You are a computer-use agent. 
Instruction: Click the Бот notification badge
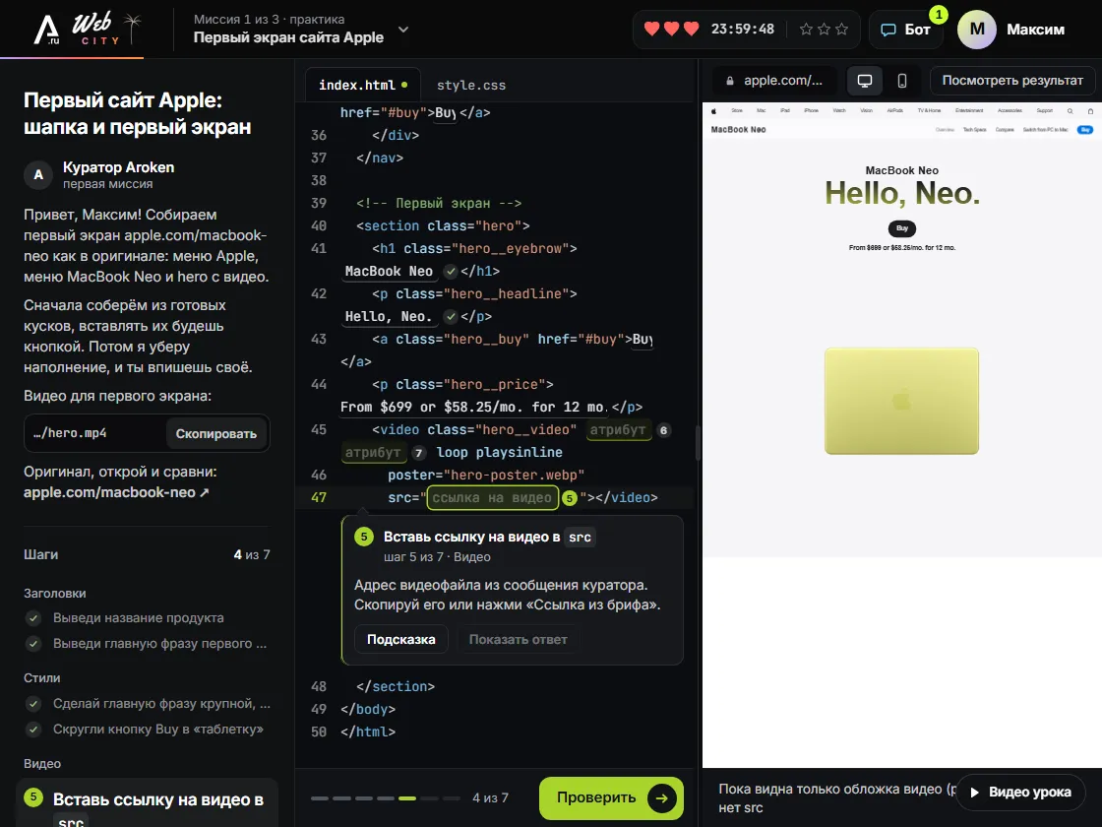pyautogui.click(x=939, y=14)
